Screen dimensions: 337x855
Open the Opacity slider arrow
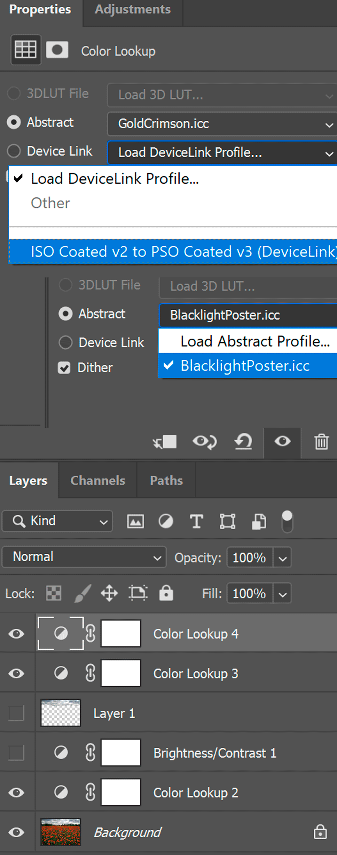click(x=282, y=558)
